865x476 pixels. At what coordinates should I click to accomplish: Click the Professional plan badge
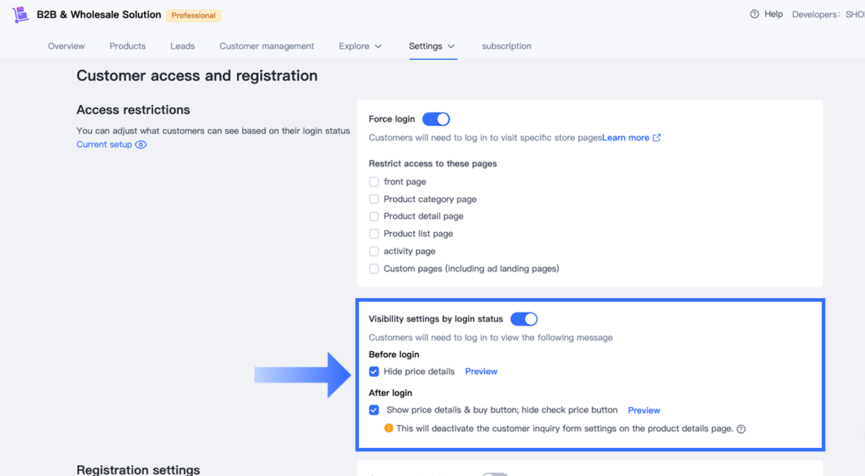tap(193, 15)
